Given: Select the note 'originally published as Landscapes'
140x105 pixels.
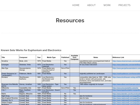Looking at the screenshot, I should (96, 74).
